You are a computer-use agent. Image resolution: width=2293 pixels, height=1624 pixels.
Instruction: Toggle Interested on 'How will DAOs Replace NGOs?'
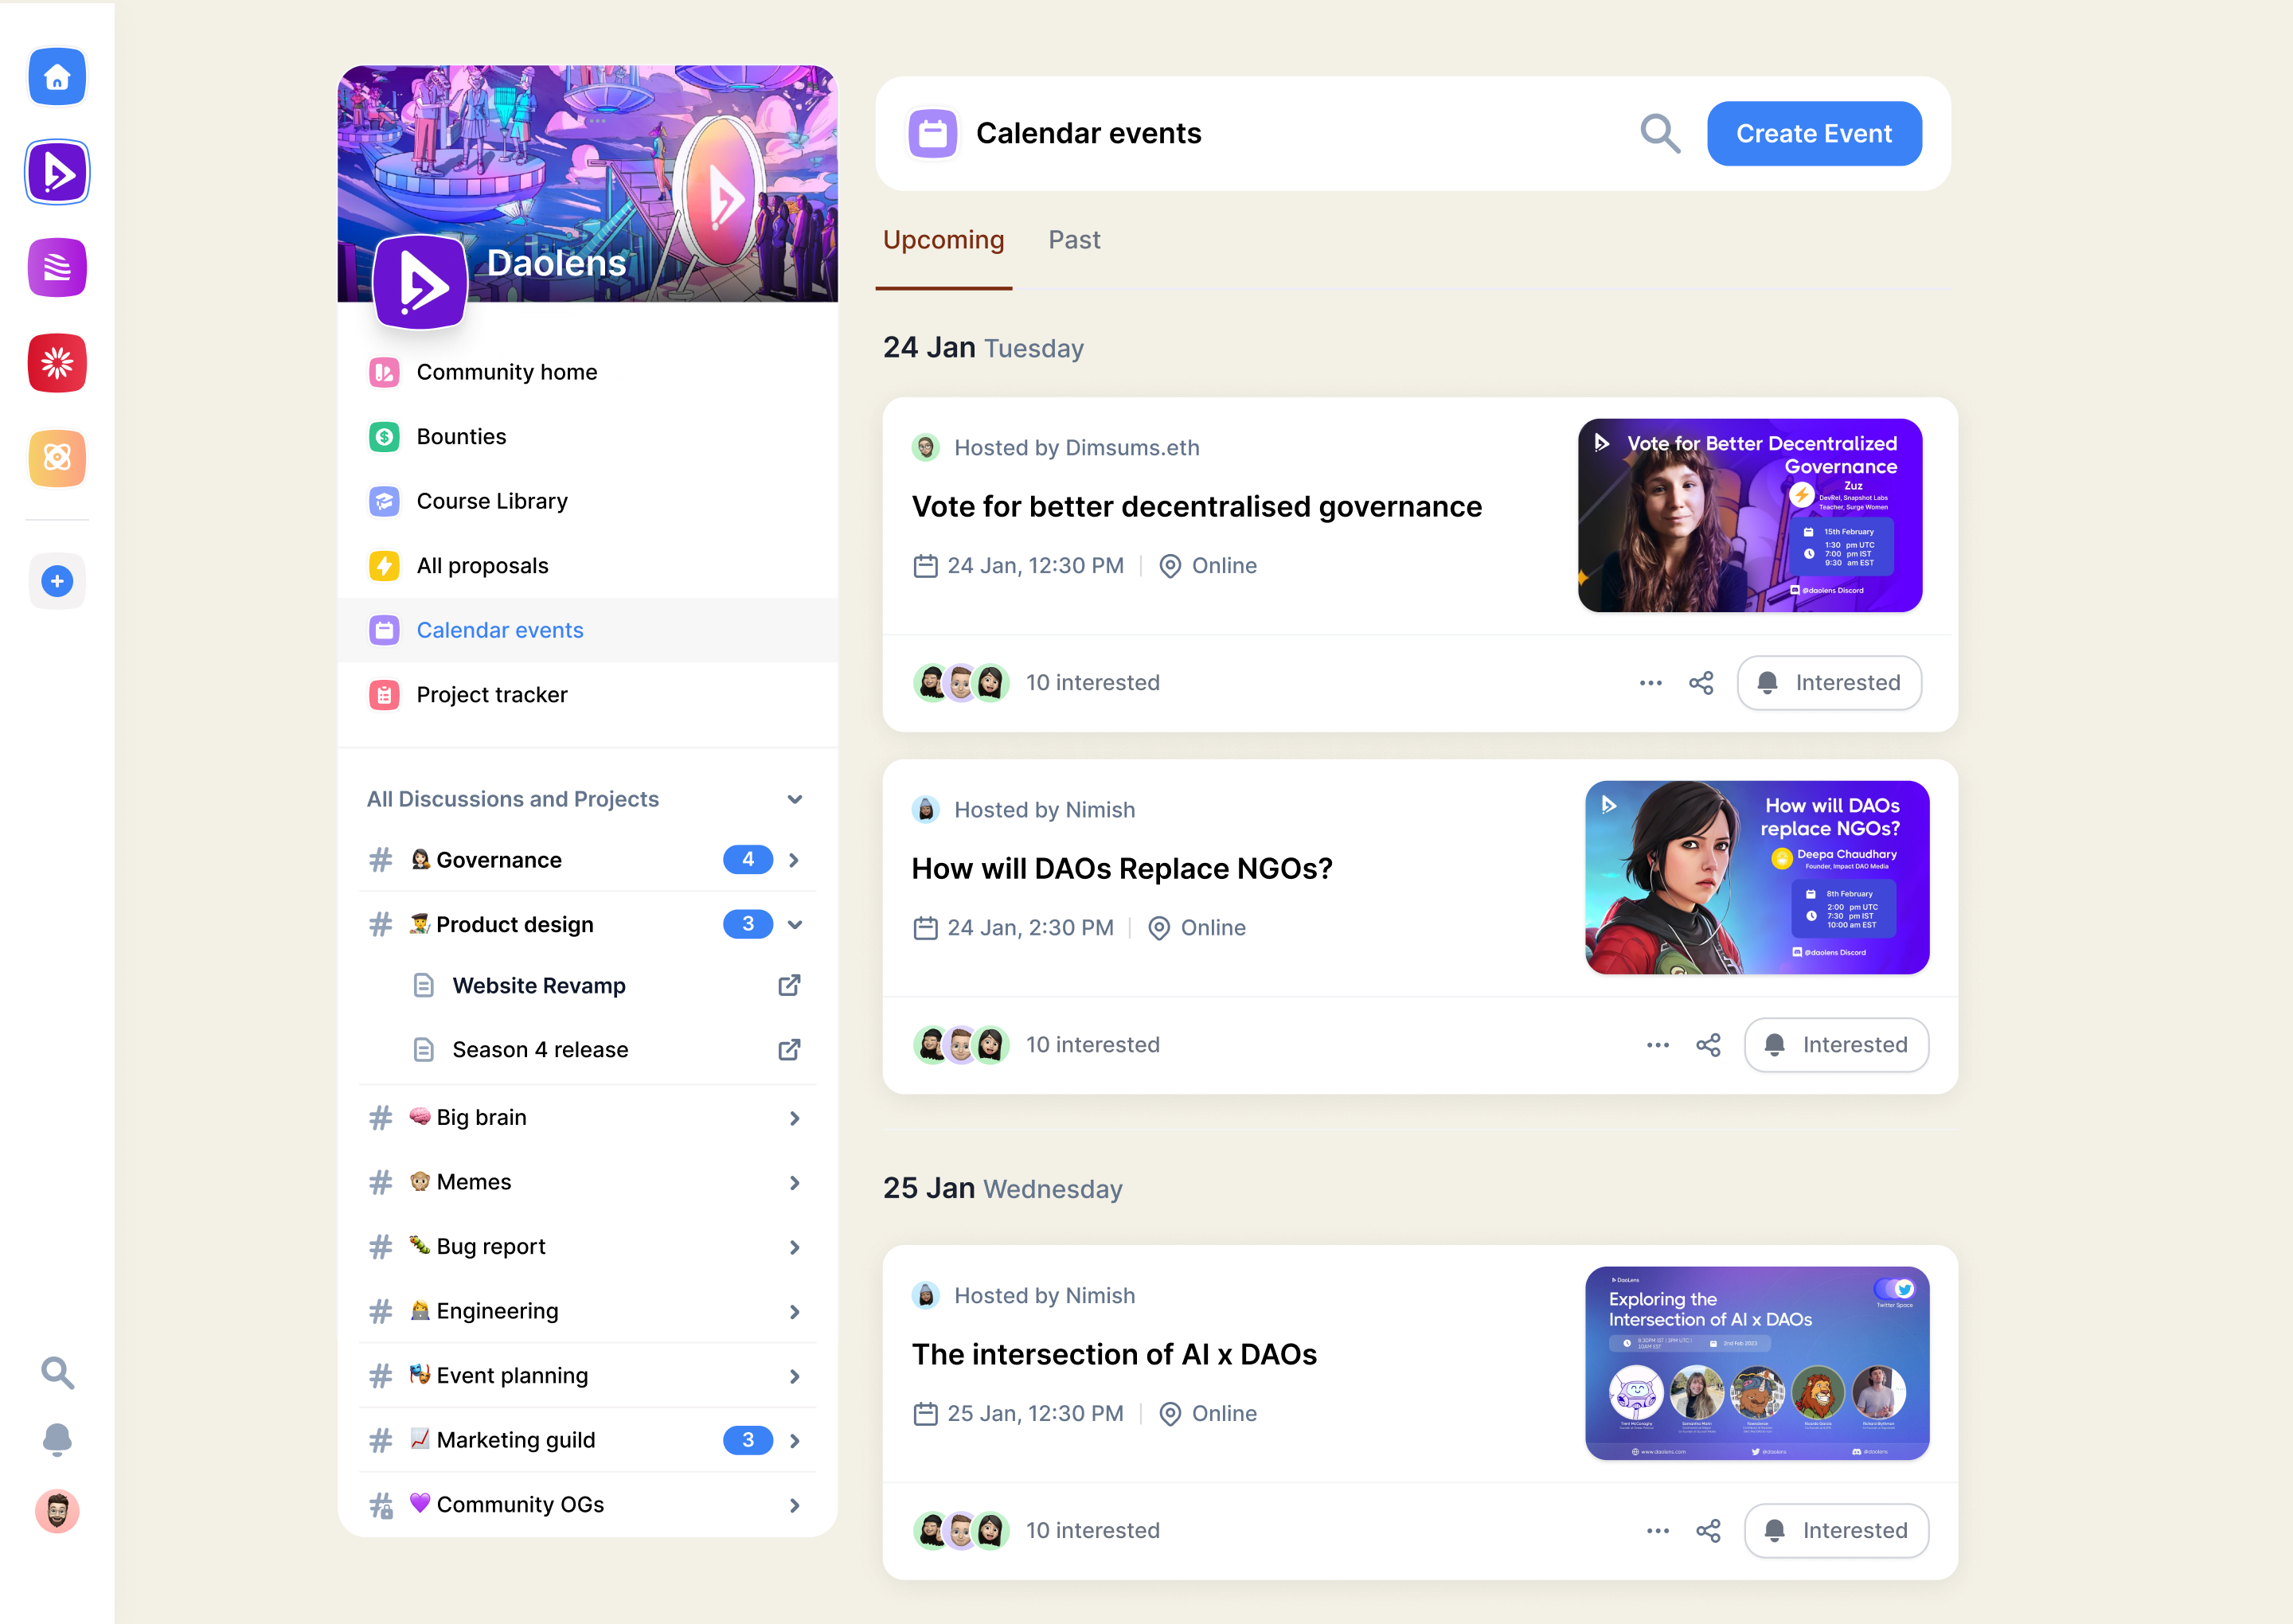[x=1835, y=1045]
